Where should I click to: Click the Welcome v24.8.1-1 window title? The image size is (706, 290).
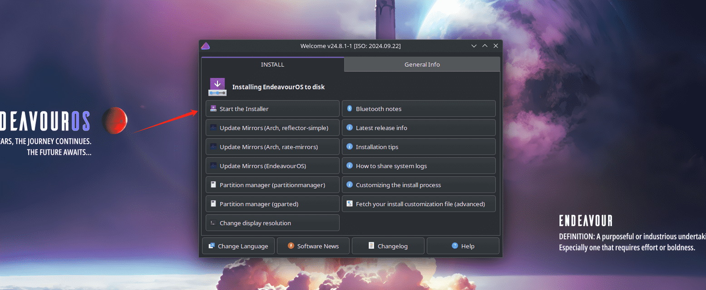pyautogui.click(x=351, y=46)
